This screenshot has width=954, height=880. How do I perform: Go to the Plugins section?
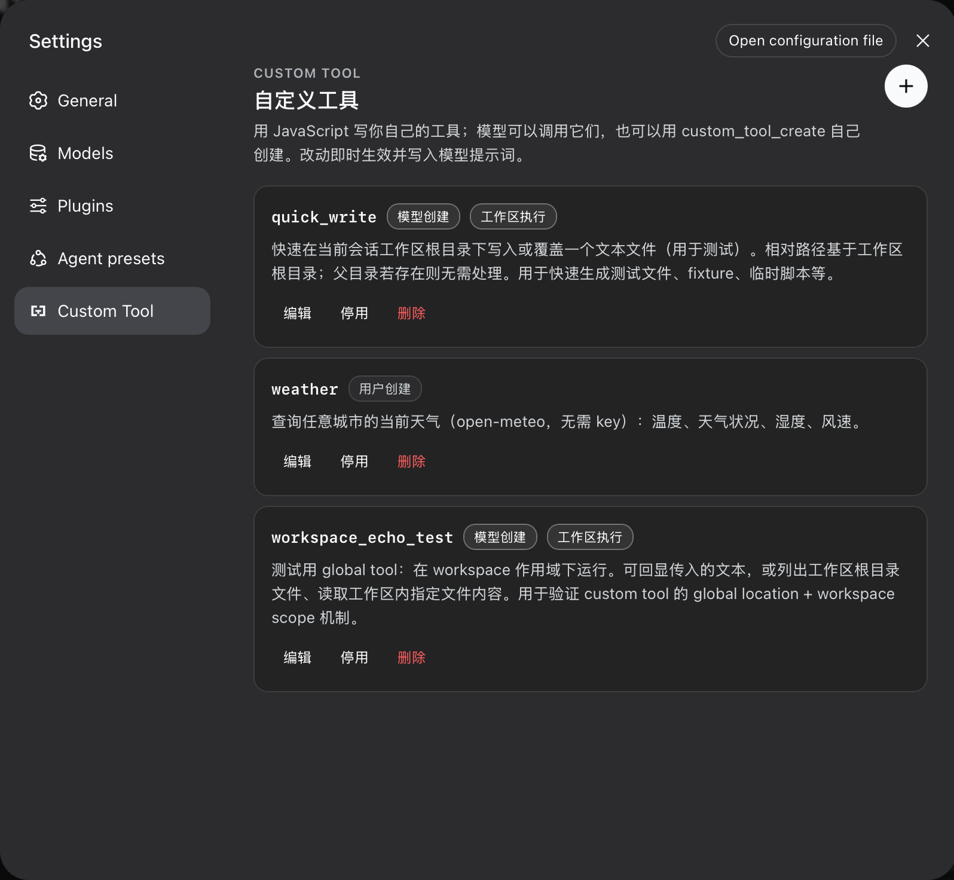pyautogui.click(x=112, y=206)
